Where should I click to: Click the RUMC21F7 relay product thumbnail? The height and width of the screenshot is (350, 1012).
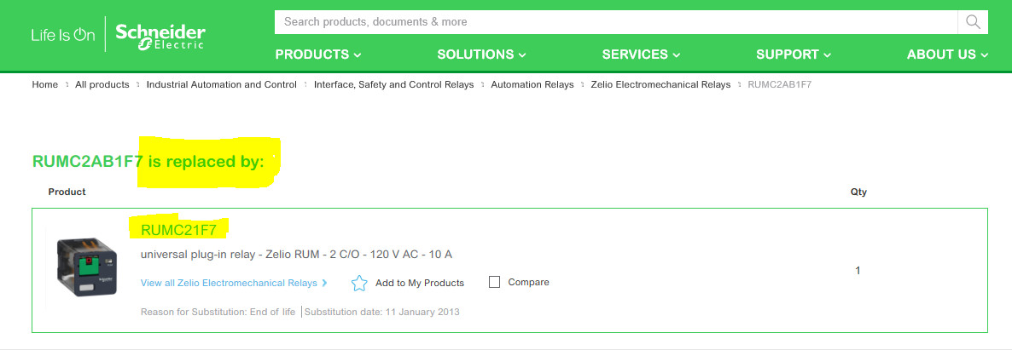pyautogui.click(x=88, y=267)
